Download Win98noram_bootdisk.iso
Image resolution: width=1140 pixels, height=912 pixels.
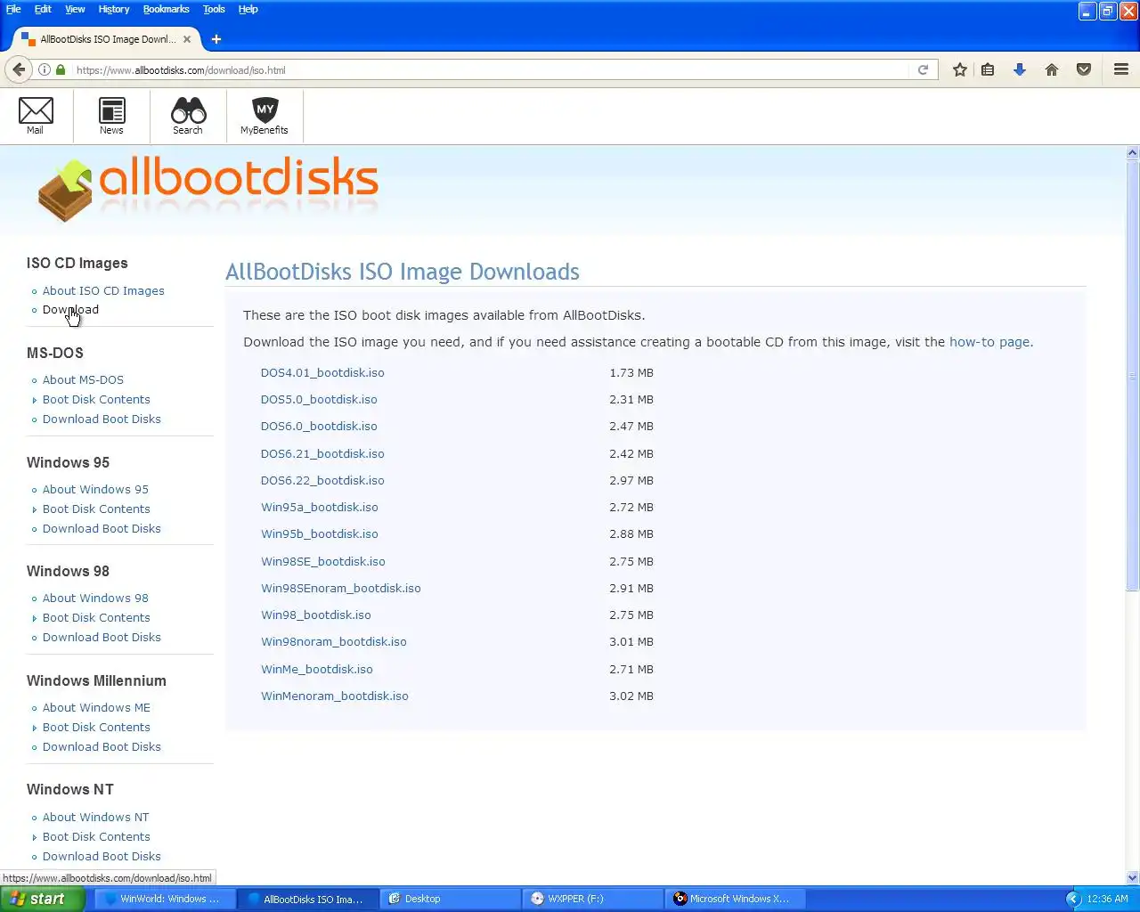pyautogui.click(x=333, y=641)
